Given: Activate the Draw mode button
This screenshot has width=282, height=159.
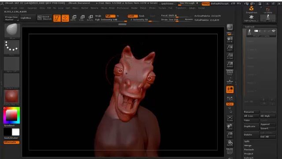Looking at the screenshot, I should click(65, 18).
